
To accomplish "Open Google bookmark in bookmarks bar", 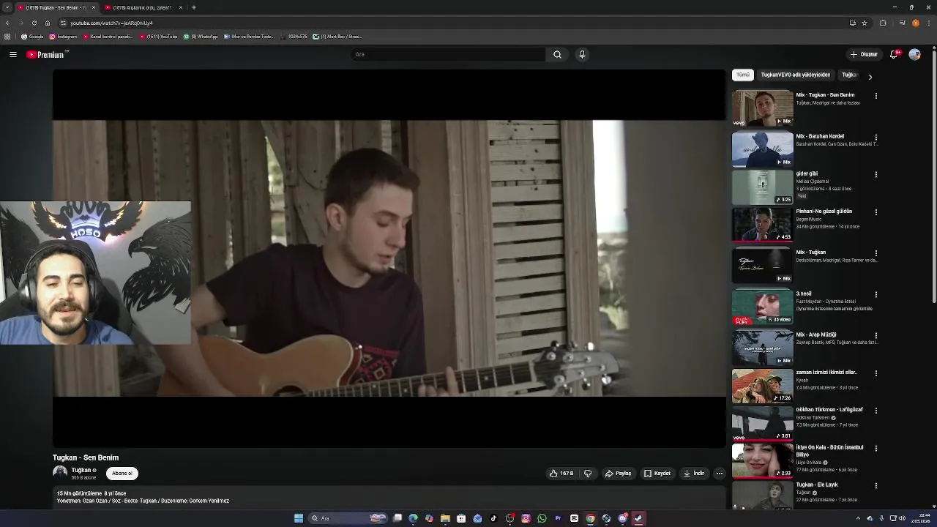I will (33, 37).
